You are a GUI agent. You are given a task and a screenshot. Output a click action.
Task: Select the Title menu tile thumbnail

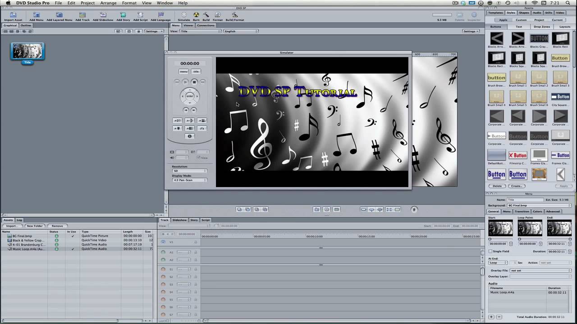[27, 51]
